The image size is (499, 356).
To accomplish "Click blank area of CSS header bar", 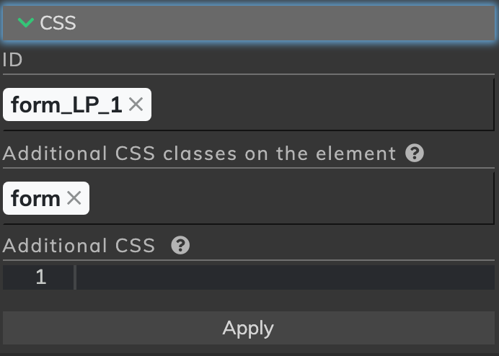I will coord(285,23).
